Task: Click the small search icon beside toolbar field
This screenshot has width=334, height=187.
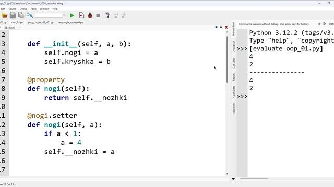Action: [x=65, y=15]
